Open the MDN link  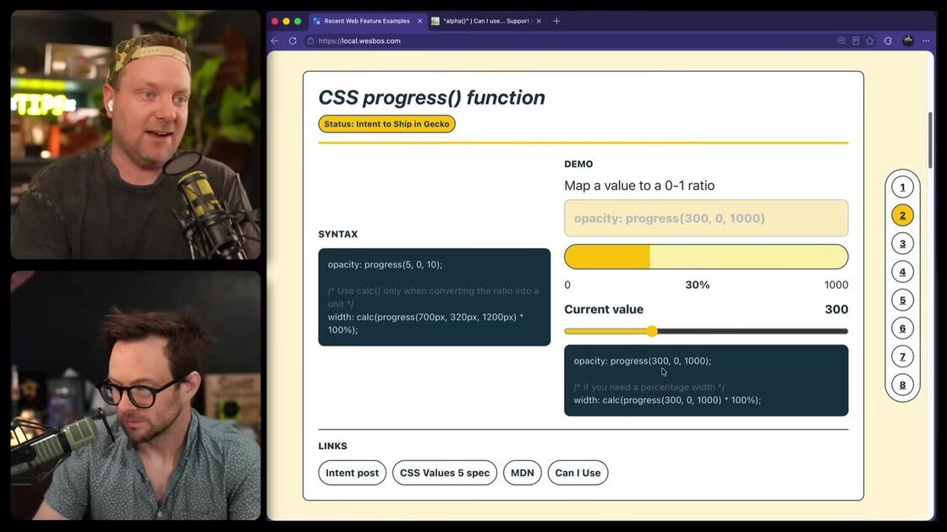pyautogui.click(x=523, y=473)
